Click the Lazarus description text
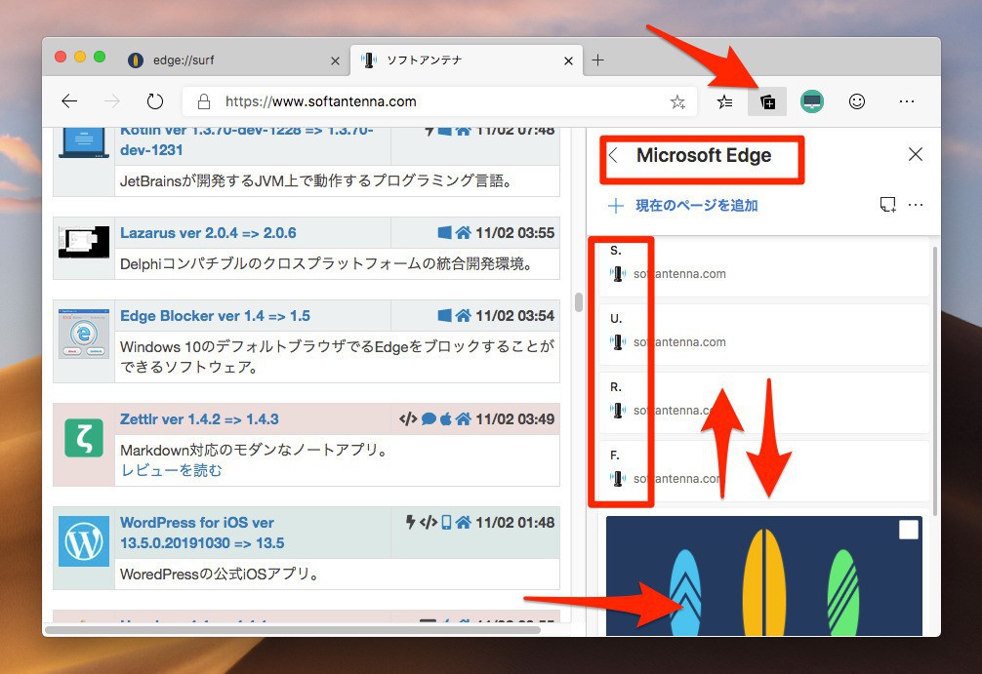Screen dimensions: 982x674 point(326,264)
